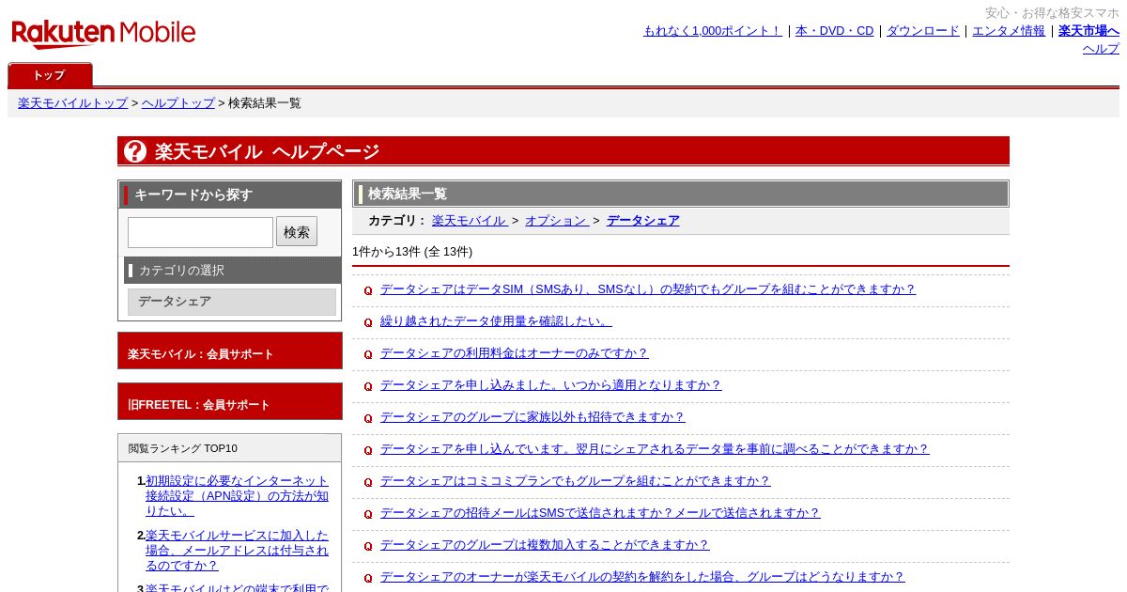Open question about owner cancelling contract
Screen dimensions: 1127x592
click(x=642, y=577)
